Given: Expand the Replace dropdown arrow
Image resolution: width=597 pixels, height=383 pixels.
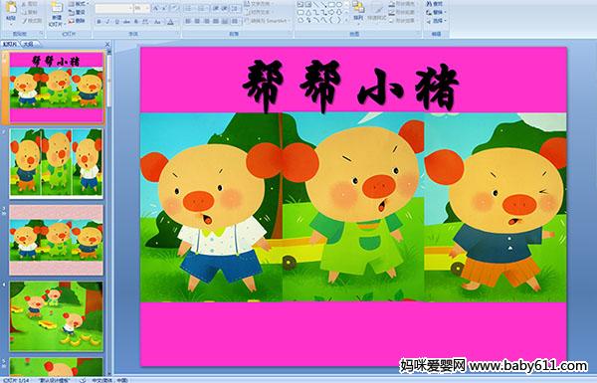Looking at the screenshot, I should coord(445,12).
